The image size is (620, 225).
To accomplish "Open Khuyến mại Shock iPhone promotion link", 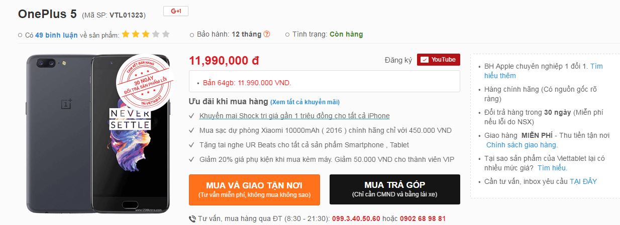I will [294, 116].
